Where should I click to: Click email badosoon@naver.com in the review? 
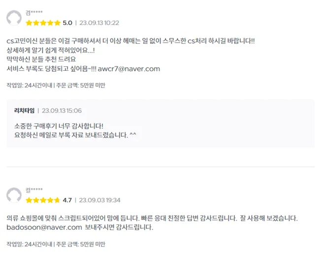[44, 227]
